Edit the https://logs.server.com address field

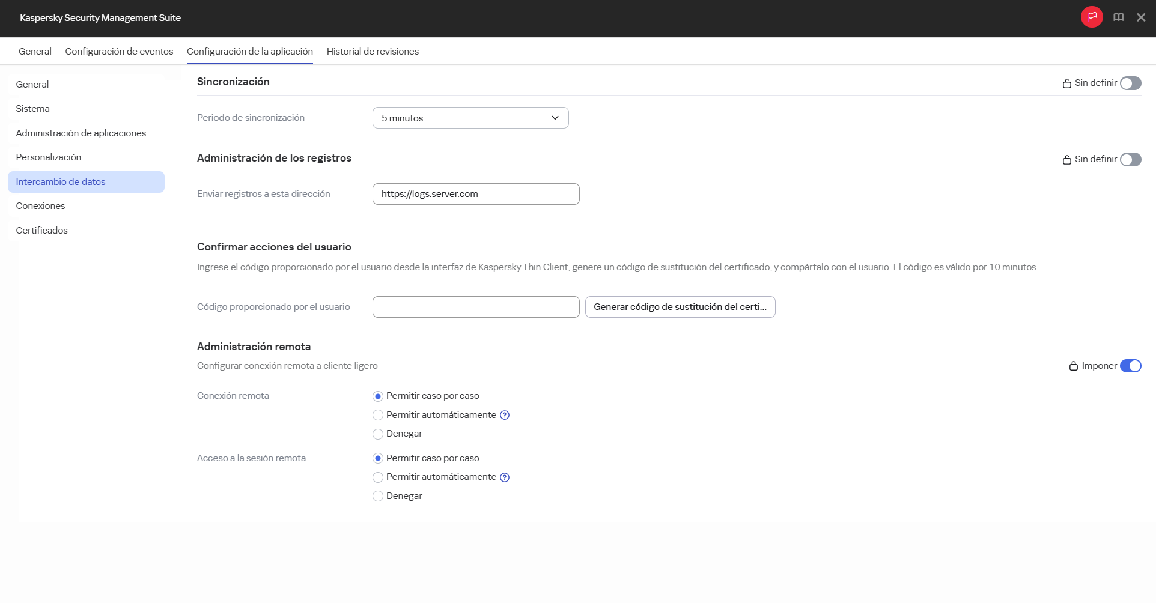475,193
